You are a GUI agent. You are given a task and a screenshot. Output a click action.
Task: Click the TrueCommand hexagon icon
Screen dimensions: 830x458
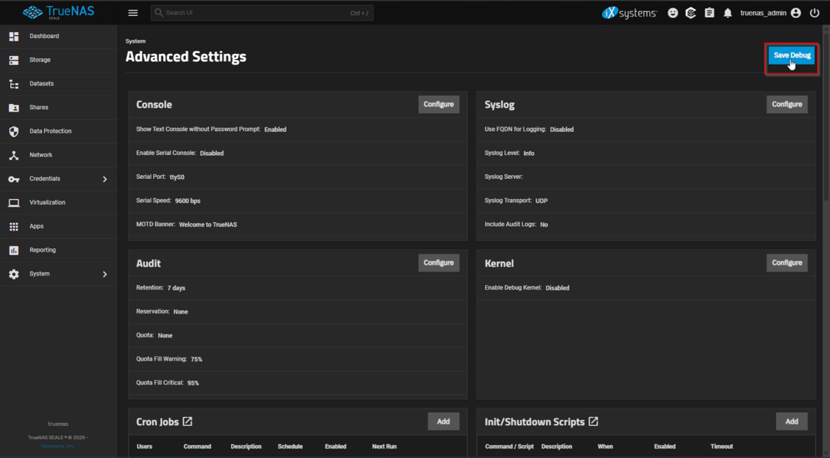point(690,12)
